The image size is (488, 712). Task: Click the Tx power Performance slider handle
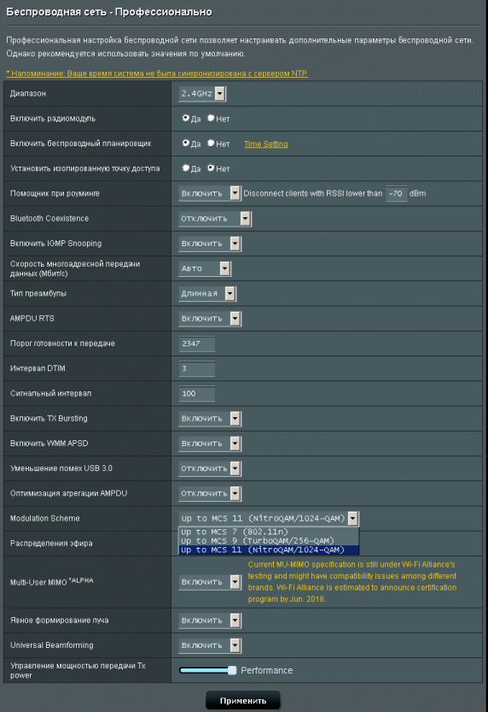[x=232, y=670]
